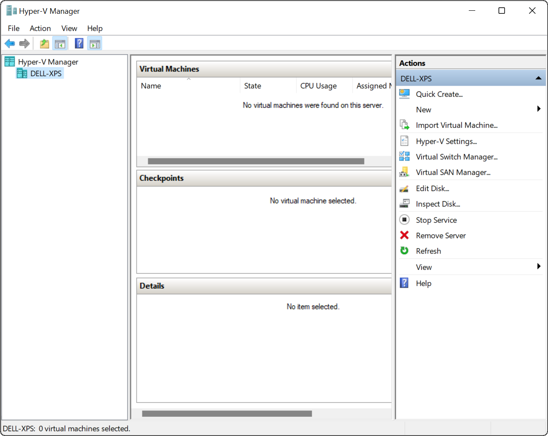Click the Help question mark toolbar icon
Viewport: 548px width, 436px height.
pyautogui.click(x=79, y=43)
